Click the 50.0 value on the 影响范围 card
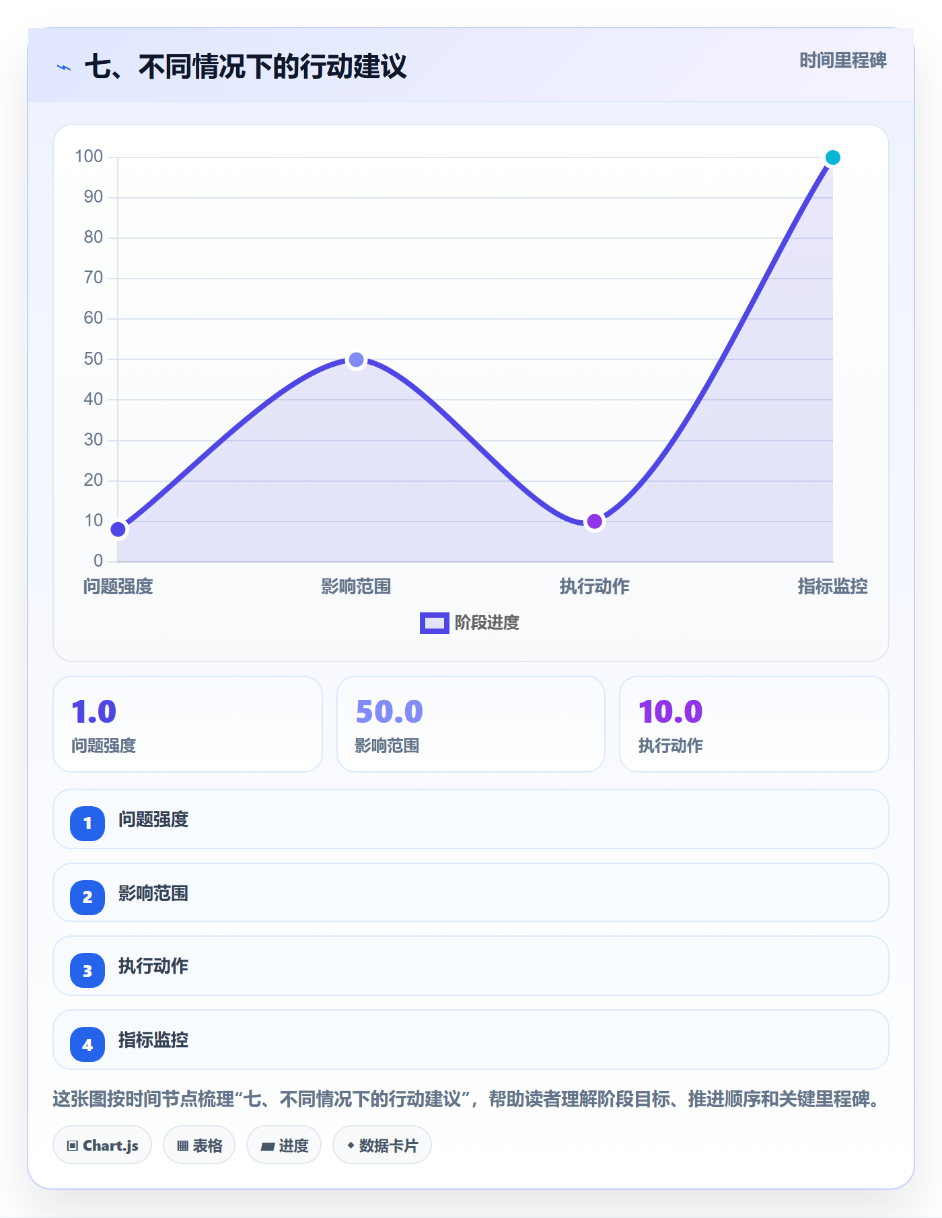The image size is (942, 1218). (389, 711)
